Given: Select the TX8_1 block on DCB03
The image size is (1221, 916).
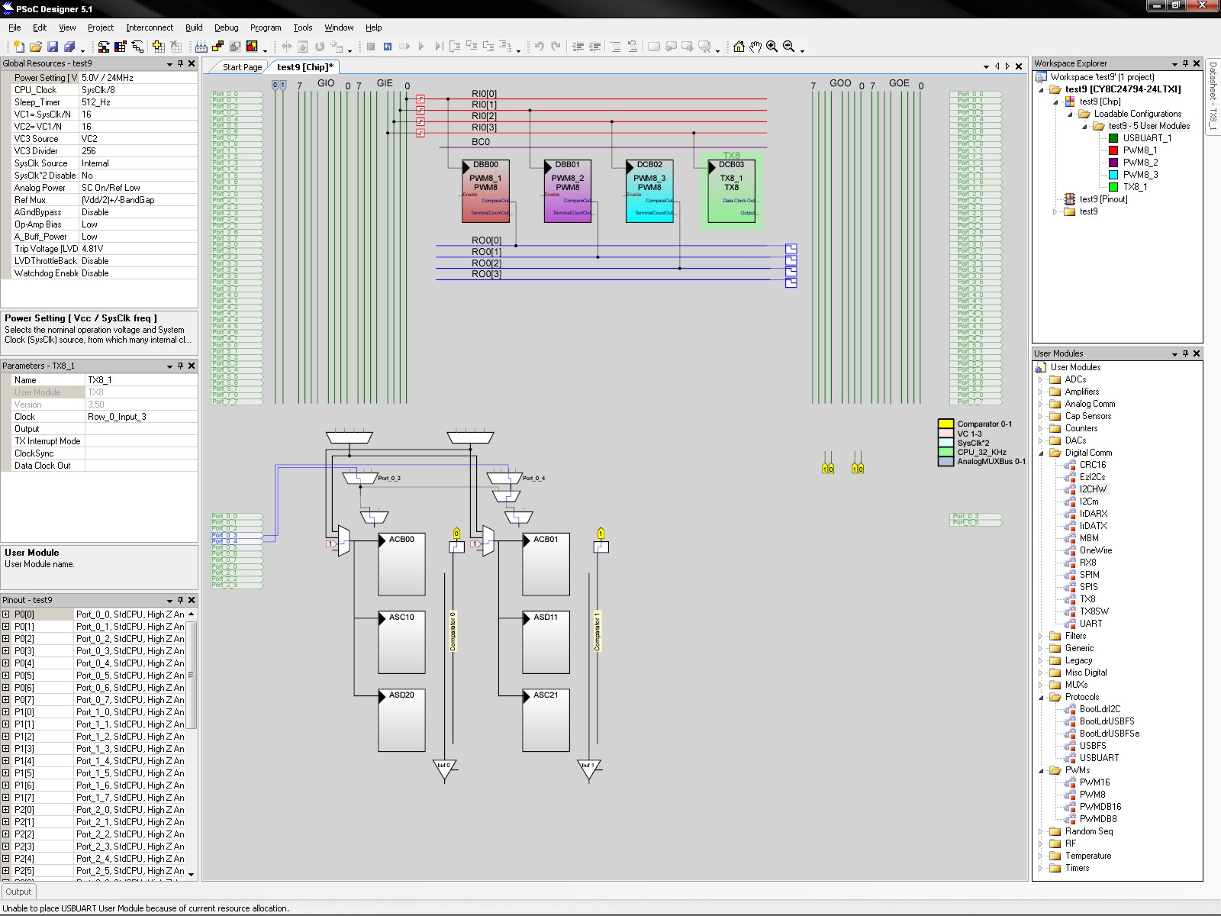Looking at the screenshot, I should [731, 191].
